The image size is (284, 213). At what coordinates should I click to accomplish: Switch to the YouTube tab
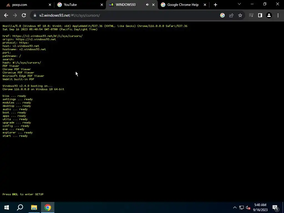coord(80,5)
